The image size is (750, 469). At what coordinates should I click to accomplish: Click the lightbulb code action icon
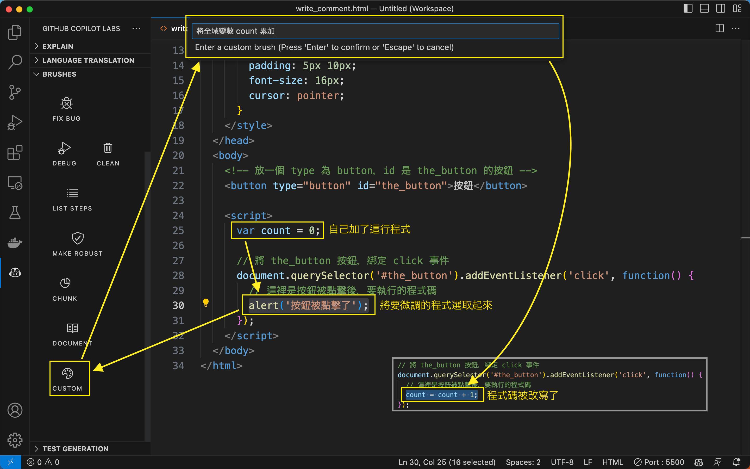tap(206, 302)
